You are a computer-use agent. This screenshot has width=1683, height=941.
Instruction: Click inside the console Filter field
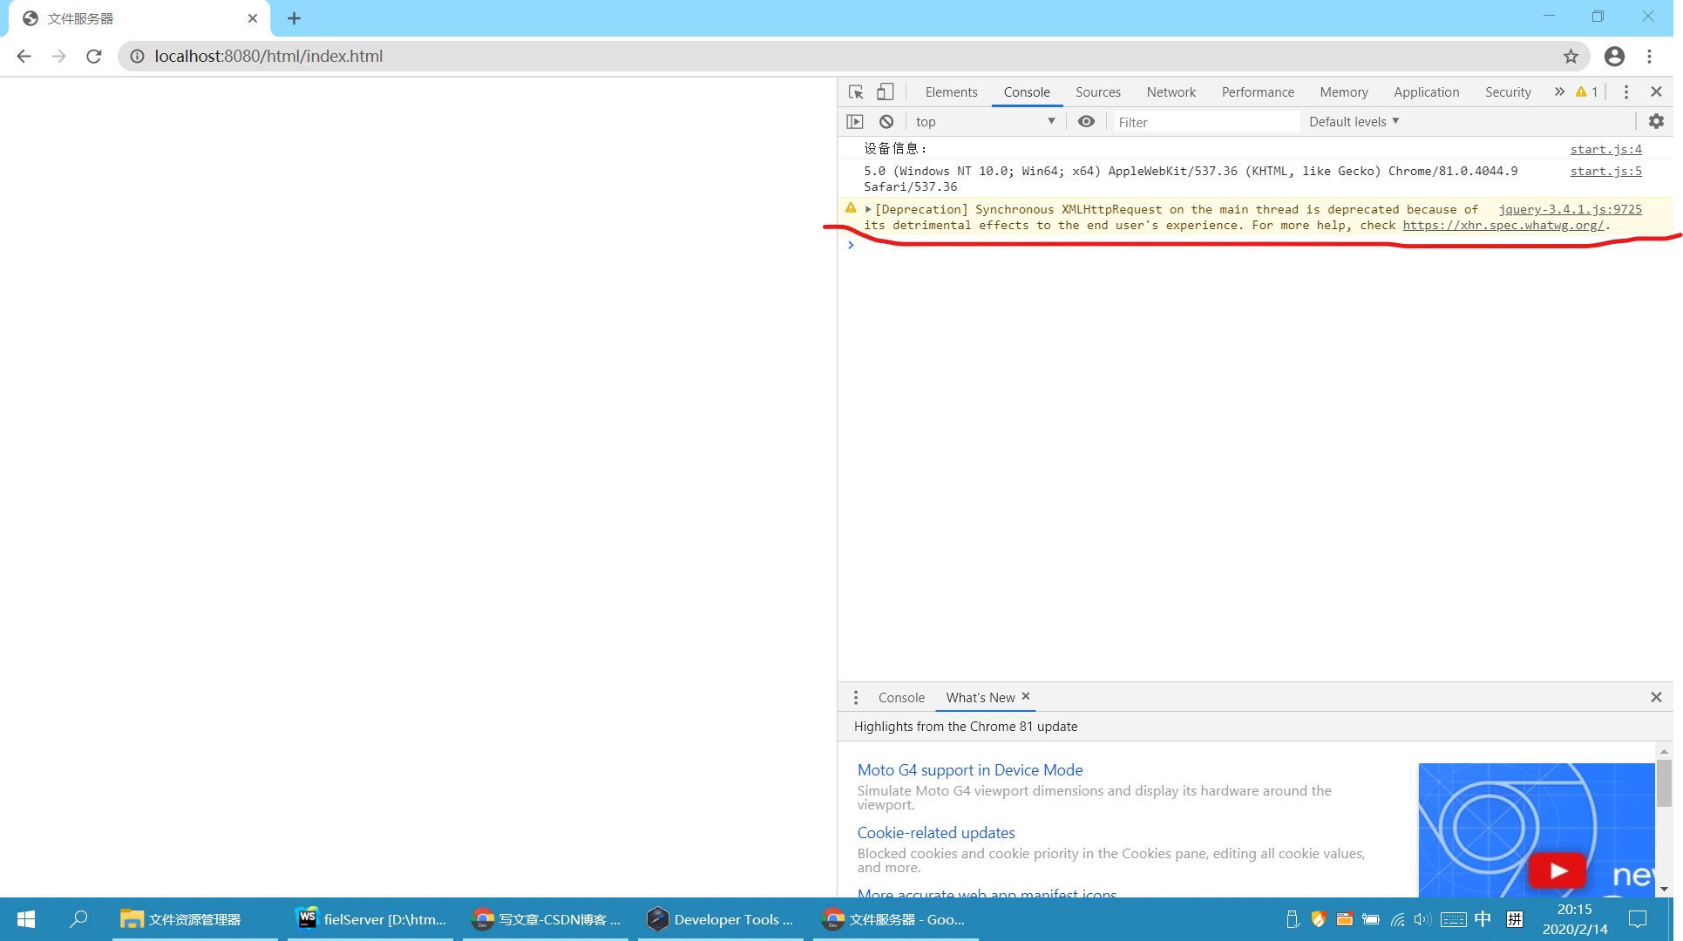(1207, 121)
